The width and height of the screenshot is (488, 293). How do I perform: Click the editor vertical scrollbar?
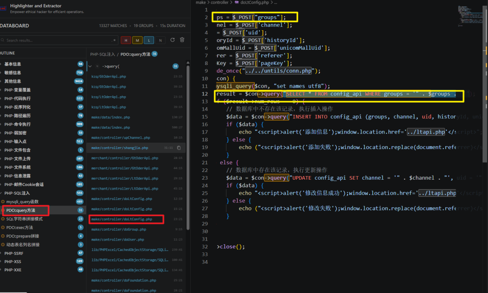pyautogui.click(x=485, y=84)
